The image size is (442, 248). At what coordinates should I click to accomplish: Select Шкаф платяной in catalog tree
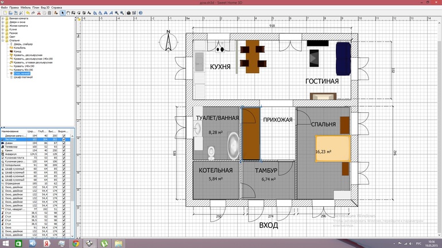[x=22, y=77]
